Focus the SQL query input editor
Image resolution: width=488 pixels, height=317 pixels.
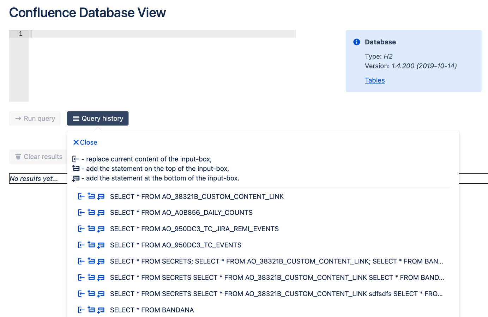tap(162, 66)
